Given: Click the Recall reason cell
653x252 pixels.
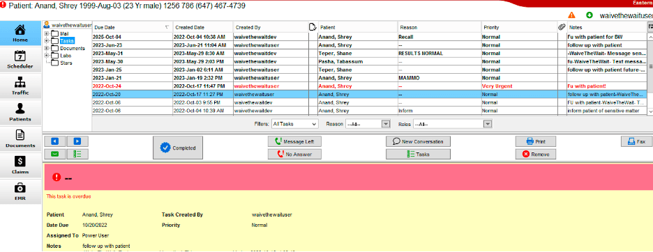Looking at the screenshot, I should click(440, 37).
